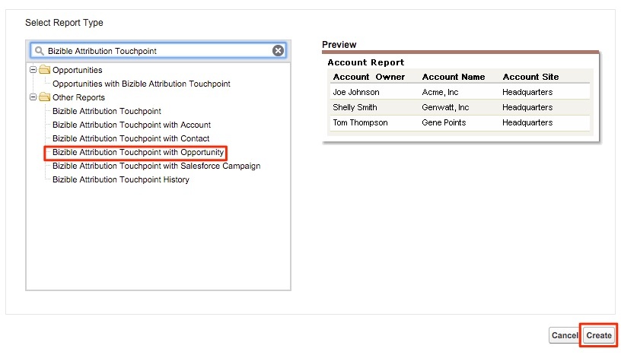This screenshot has height=358, width=621.
Task: Click the Preview heading
Action: 339,45
